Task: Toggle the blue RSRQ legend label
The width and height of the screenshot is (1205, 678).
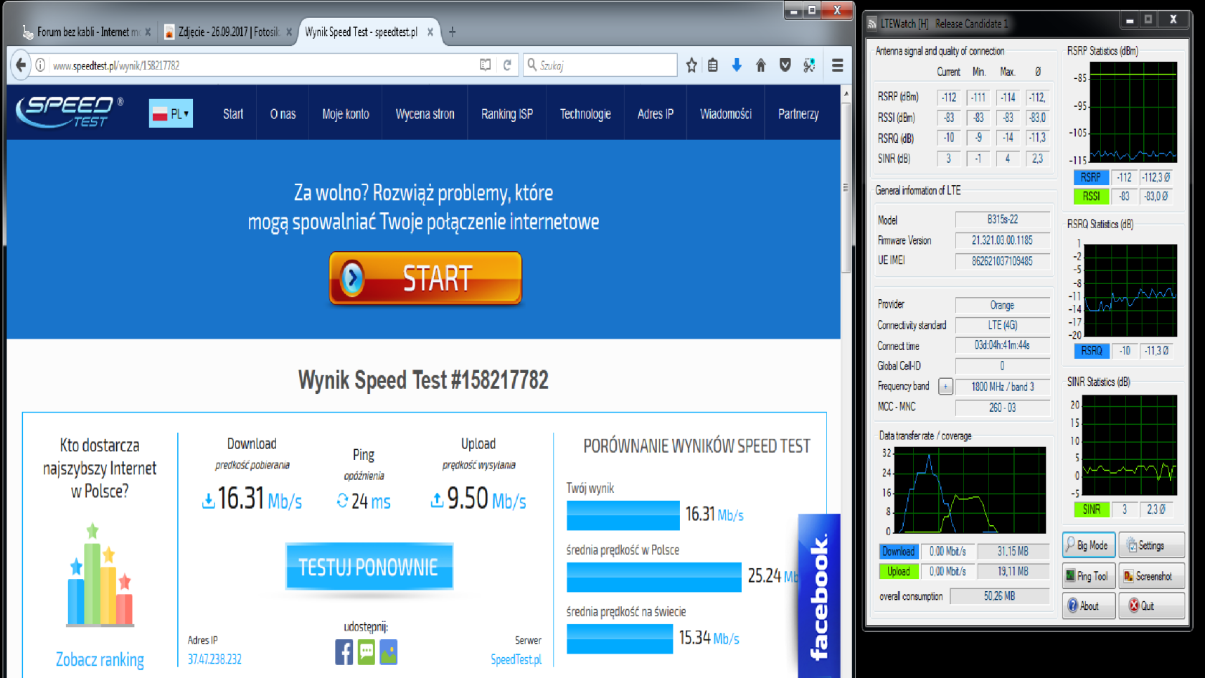Action: click(x=1091, y=351)
